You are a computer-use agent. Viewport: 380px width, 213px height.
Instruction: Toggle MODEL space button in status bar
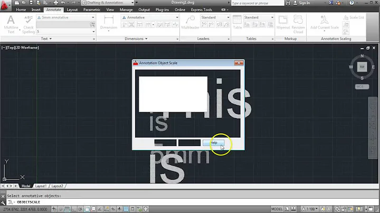277,209
